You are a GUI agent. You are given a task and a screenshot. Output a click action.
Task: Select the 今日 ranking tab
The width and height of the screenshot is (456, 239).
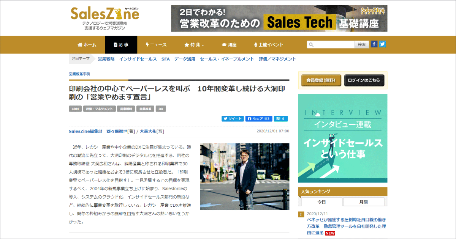pos(321,202)
